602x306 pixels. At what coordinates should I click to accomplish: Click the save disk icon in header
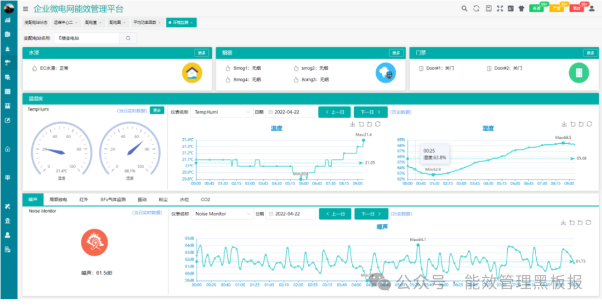(488, 8)
